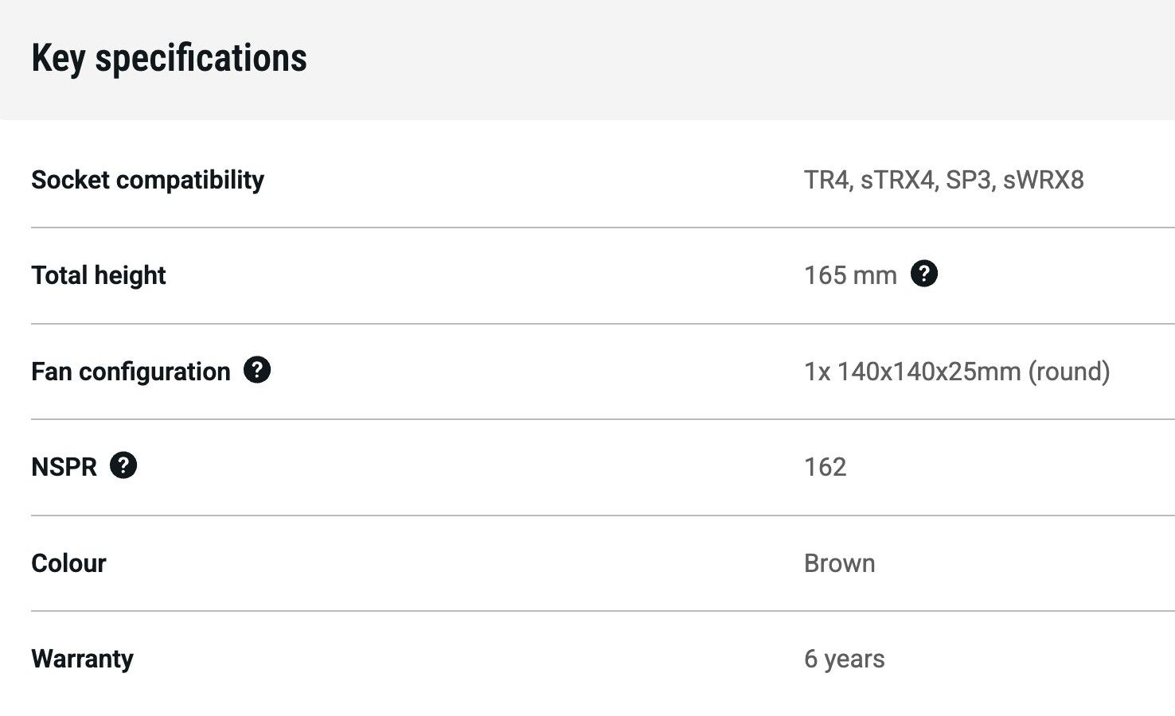Select the 6 years warranty value
The width and height of the screenshot is (1175, 716).
click(x=844, y=659)
